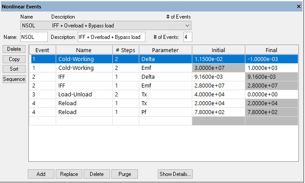The width and height of the screenshot is (305, 183).
Task: Click the Purge button
Action: (x=124, y=174)
